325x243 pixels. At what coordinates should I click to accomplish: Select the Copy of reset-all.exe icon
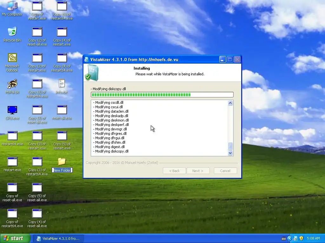(x=12, y=187)
